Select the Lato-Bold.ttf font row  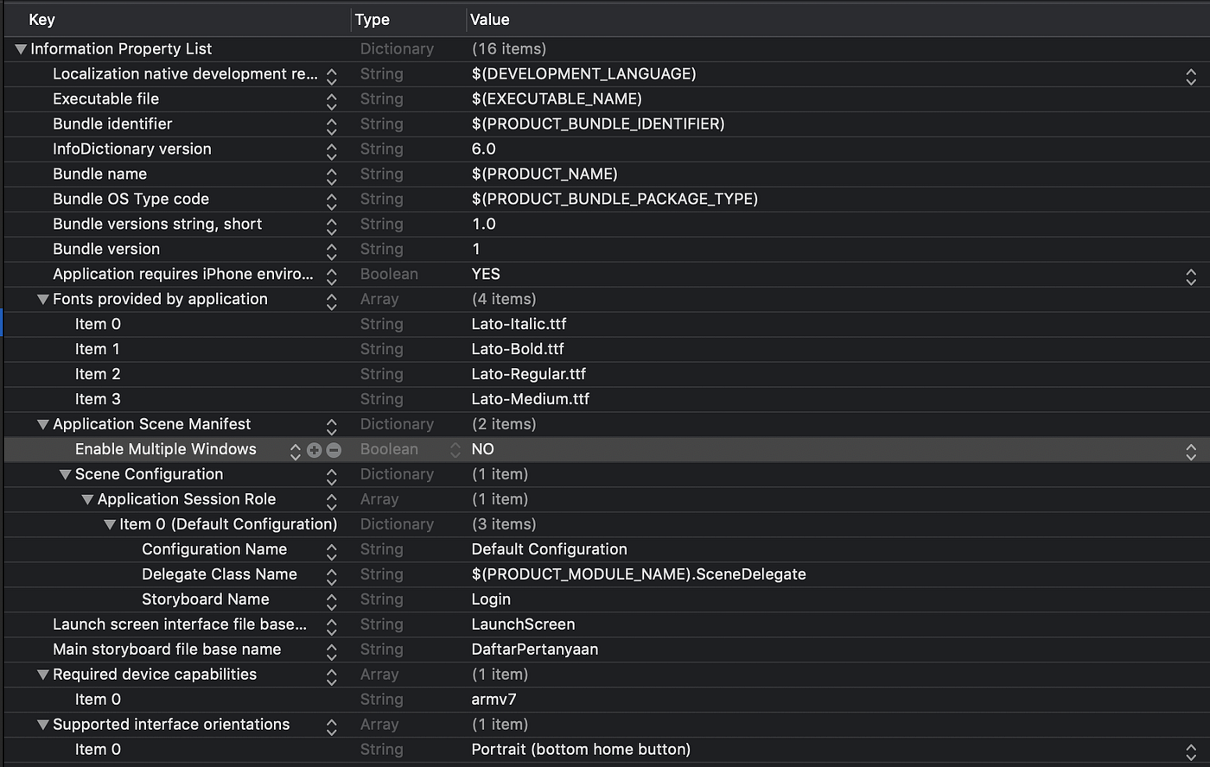click(x=519, y=349)
